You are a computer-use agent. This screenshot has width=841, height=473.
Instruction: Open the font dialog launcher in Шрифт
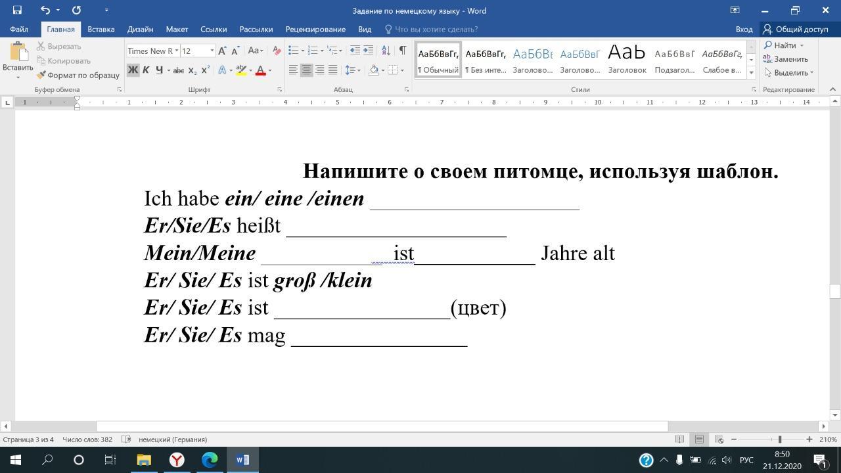tap(279, 90)
